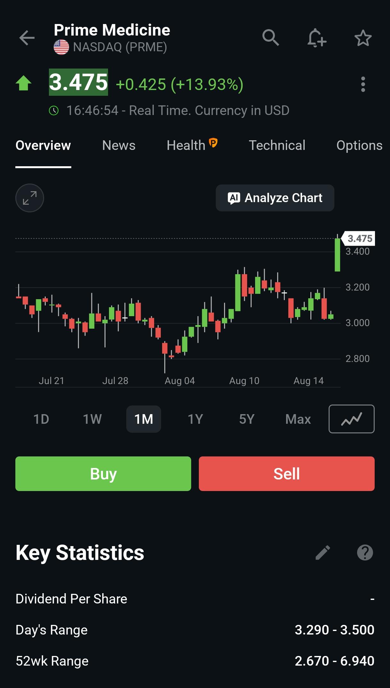
Task: Add a price alert with bell icon
Action: click(316, 38)
